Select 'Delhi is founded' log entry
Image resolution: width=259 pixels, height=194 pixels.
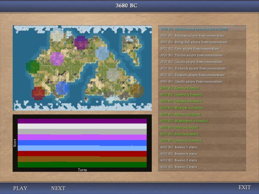coord(202,127)
